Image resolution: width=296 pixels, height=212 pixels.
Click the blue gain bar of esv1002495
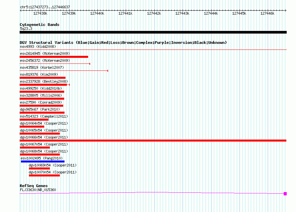pyautogui.click(x=43, y=161)
